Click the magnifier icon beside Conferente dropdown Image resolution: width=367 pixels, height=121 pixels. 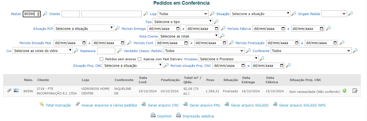355,51
